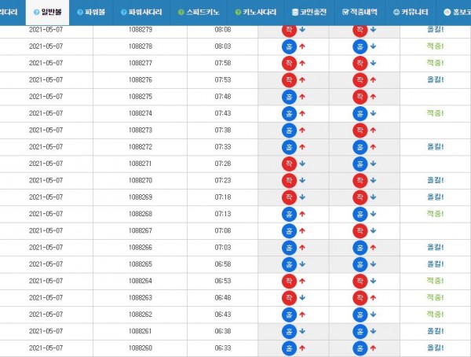Image resolution: width=471 pixels, height=357 pixels.
Task: Click the red 짝 circle in row 1088271
Action: [289, 164]
